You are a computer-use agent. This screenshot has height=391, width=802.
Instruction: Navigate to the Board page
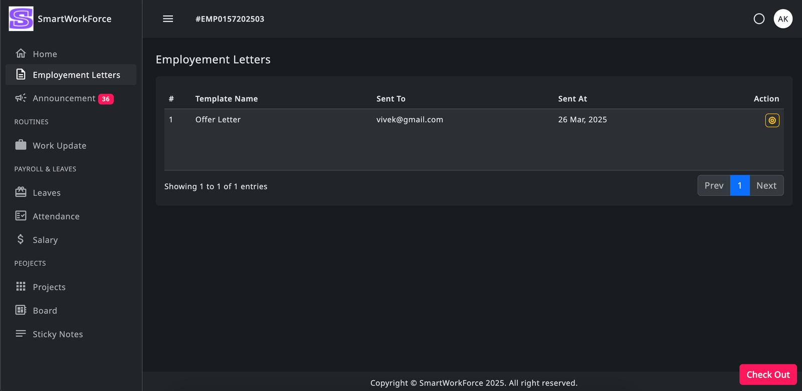[x=45, y=310]
